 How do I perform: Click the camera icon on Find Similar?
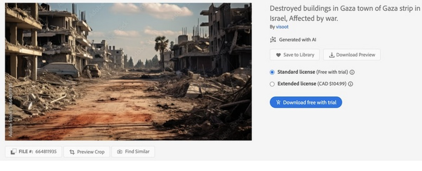[119, 152]
